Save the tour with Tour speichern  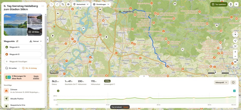tap(219, 4)
